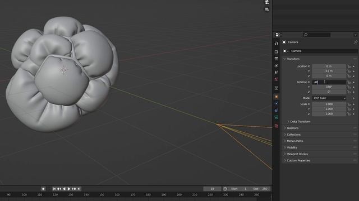The height and width of the screenshot is (201, 359).
Task: Open the Output properties tab
Action: click(277, 59)
